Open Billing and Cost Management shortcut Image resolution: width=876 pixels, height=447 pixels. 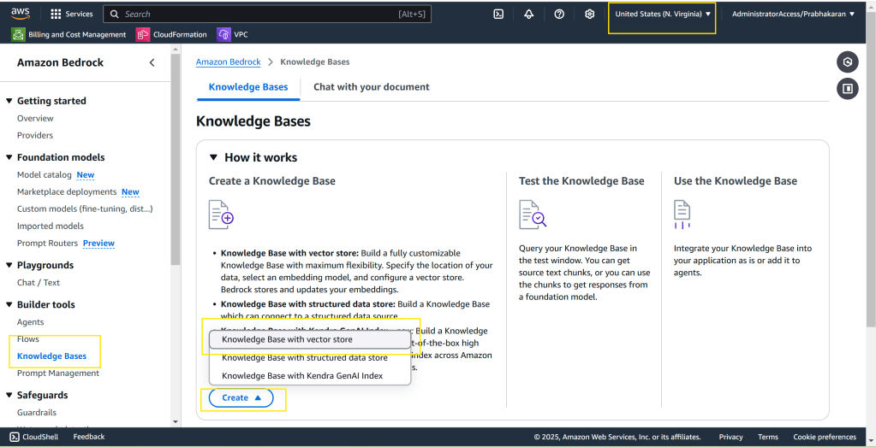(69, 34)
